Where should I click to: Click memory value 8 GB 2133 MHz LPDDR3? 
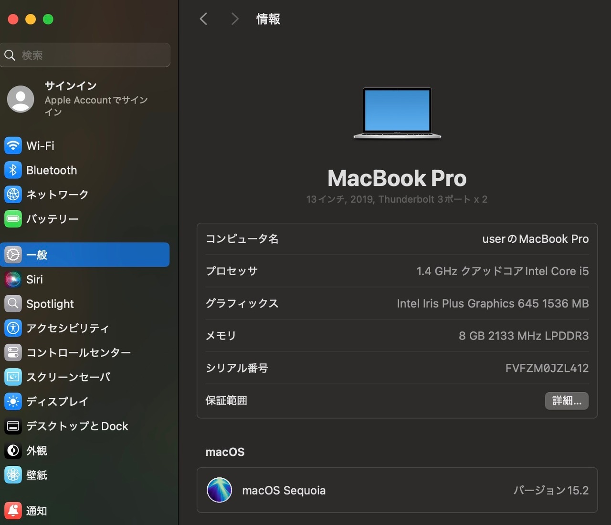click(524, 336)
